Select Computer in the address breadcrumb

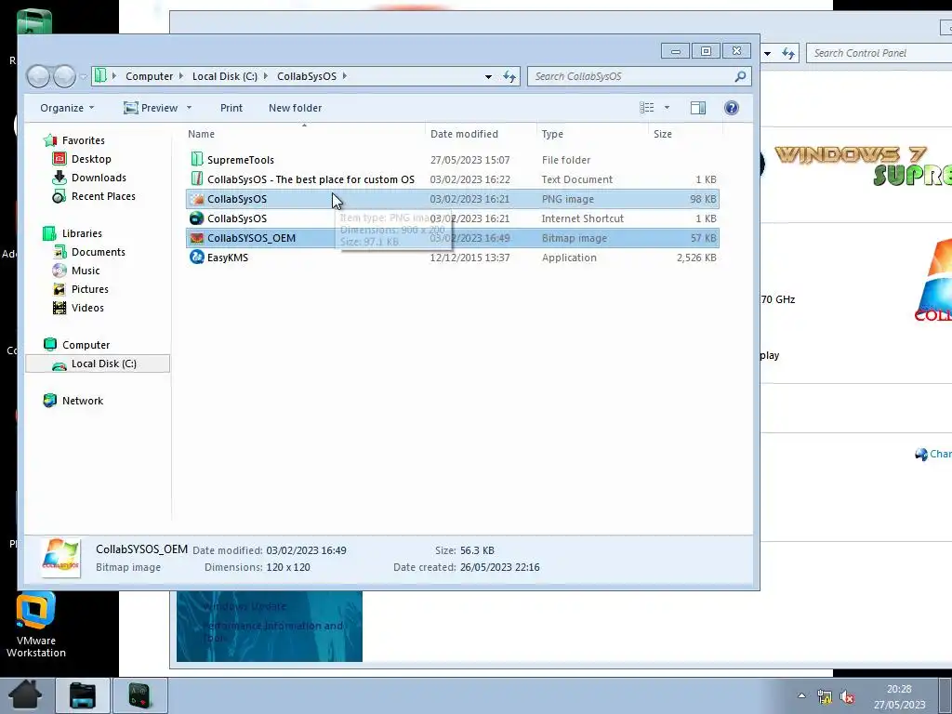[x=149, y=76]
